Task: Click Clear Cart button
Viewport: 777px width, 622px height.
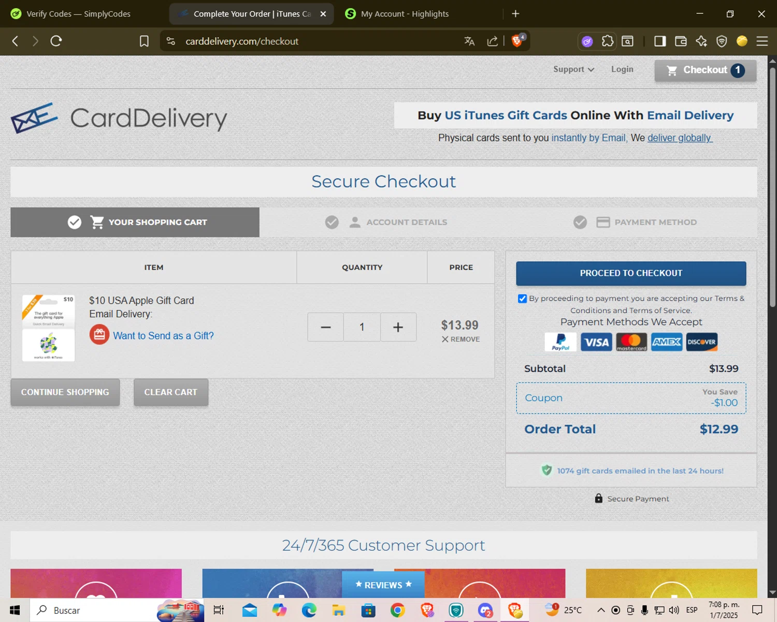Action: point(171,392)
